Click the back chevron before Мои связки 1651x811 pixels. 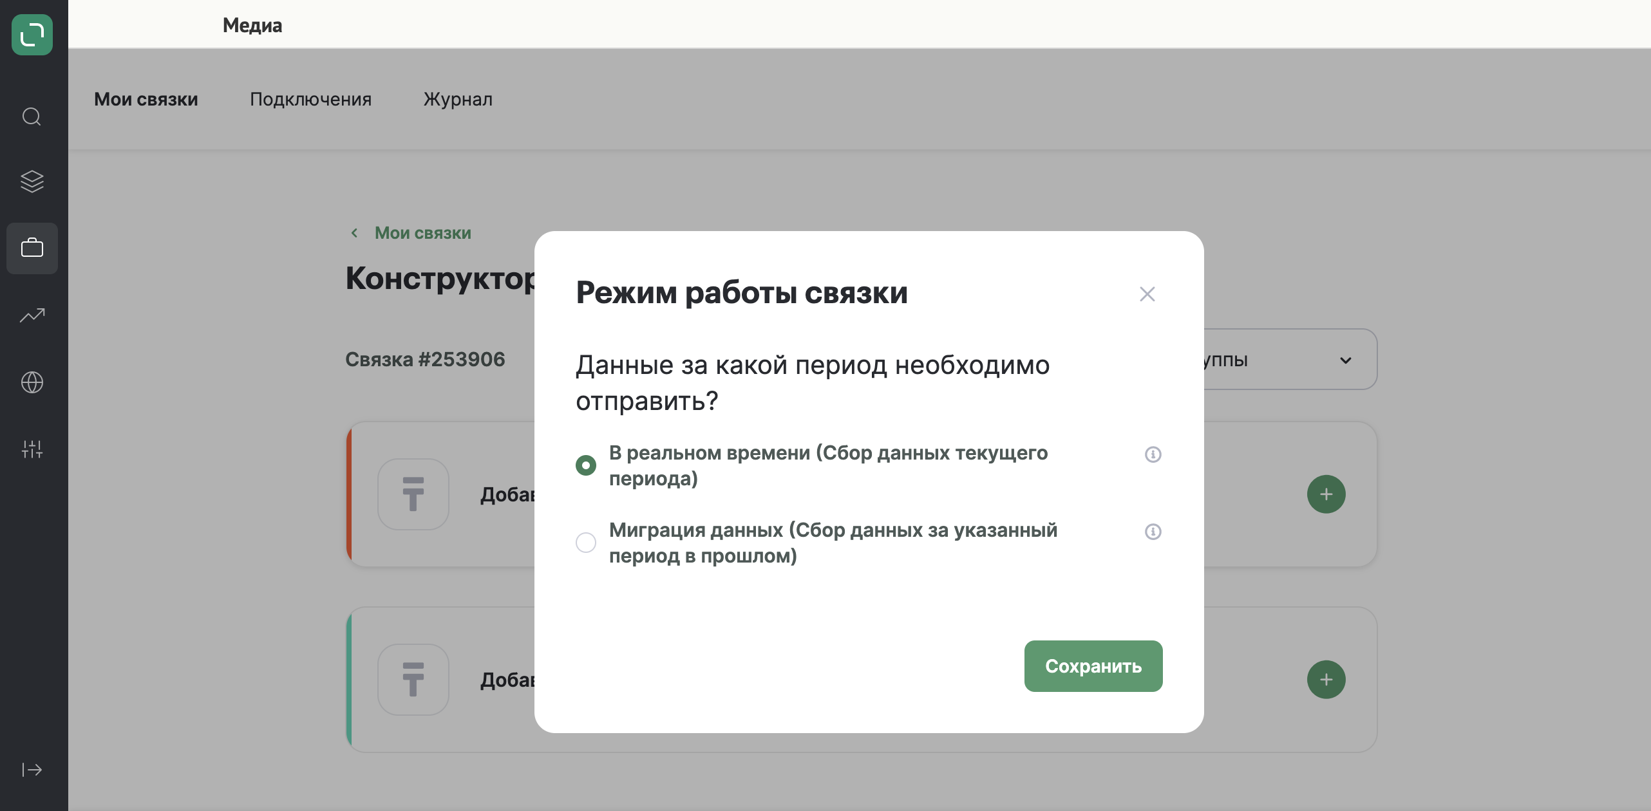coord(354,233)
